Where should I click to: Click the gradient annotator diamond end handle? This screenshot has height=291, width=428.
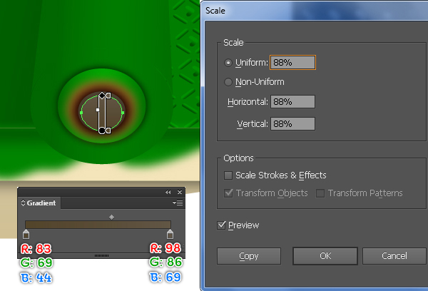coord(102,96)
